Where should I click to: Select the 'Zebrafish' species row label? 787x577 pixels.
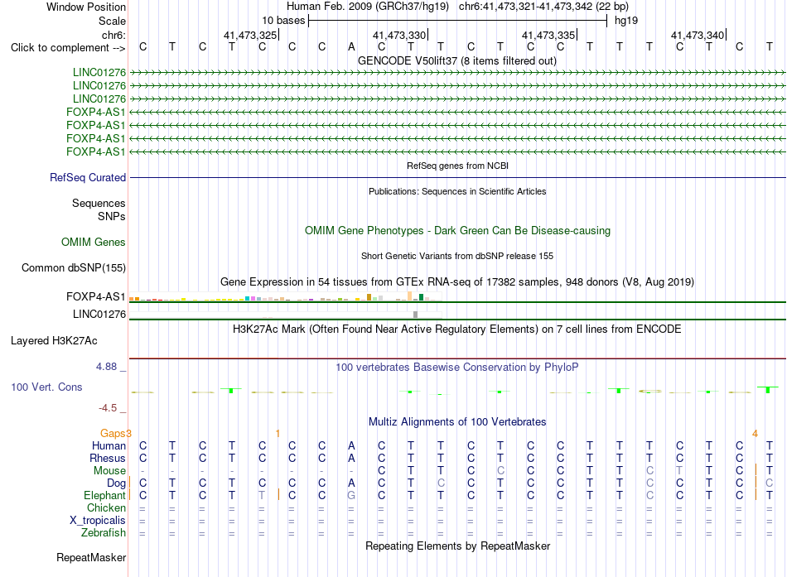[x=104, y=533]
